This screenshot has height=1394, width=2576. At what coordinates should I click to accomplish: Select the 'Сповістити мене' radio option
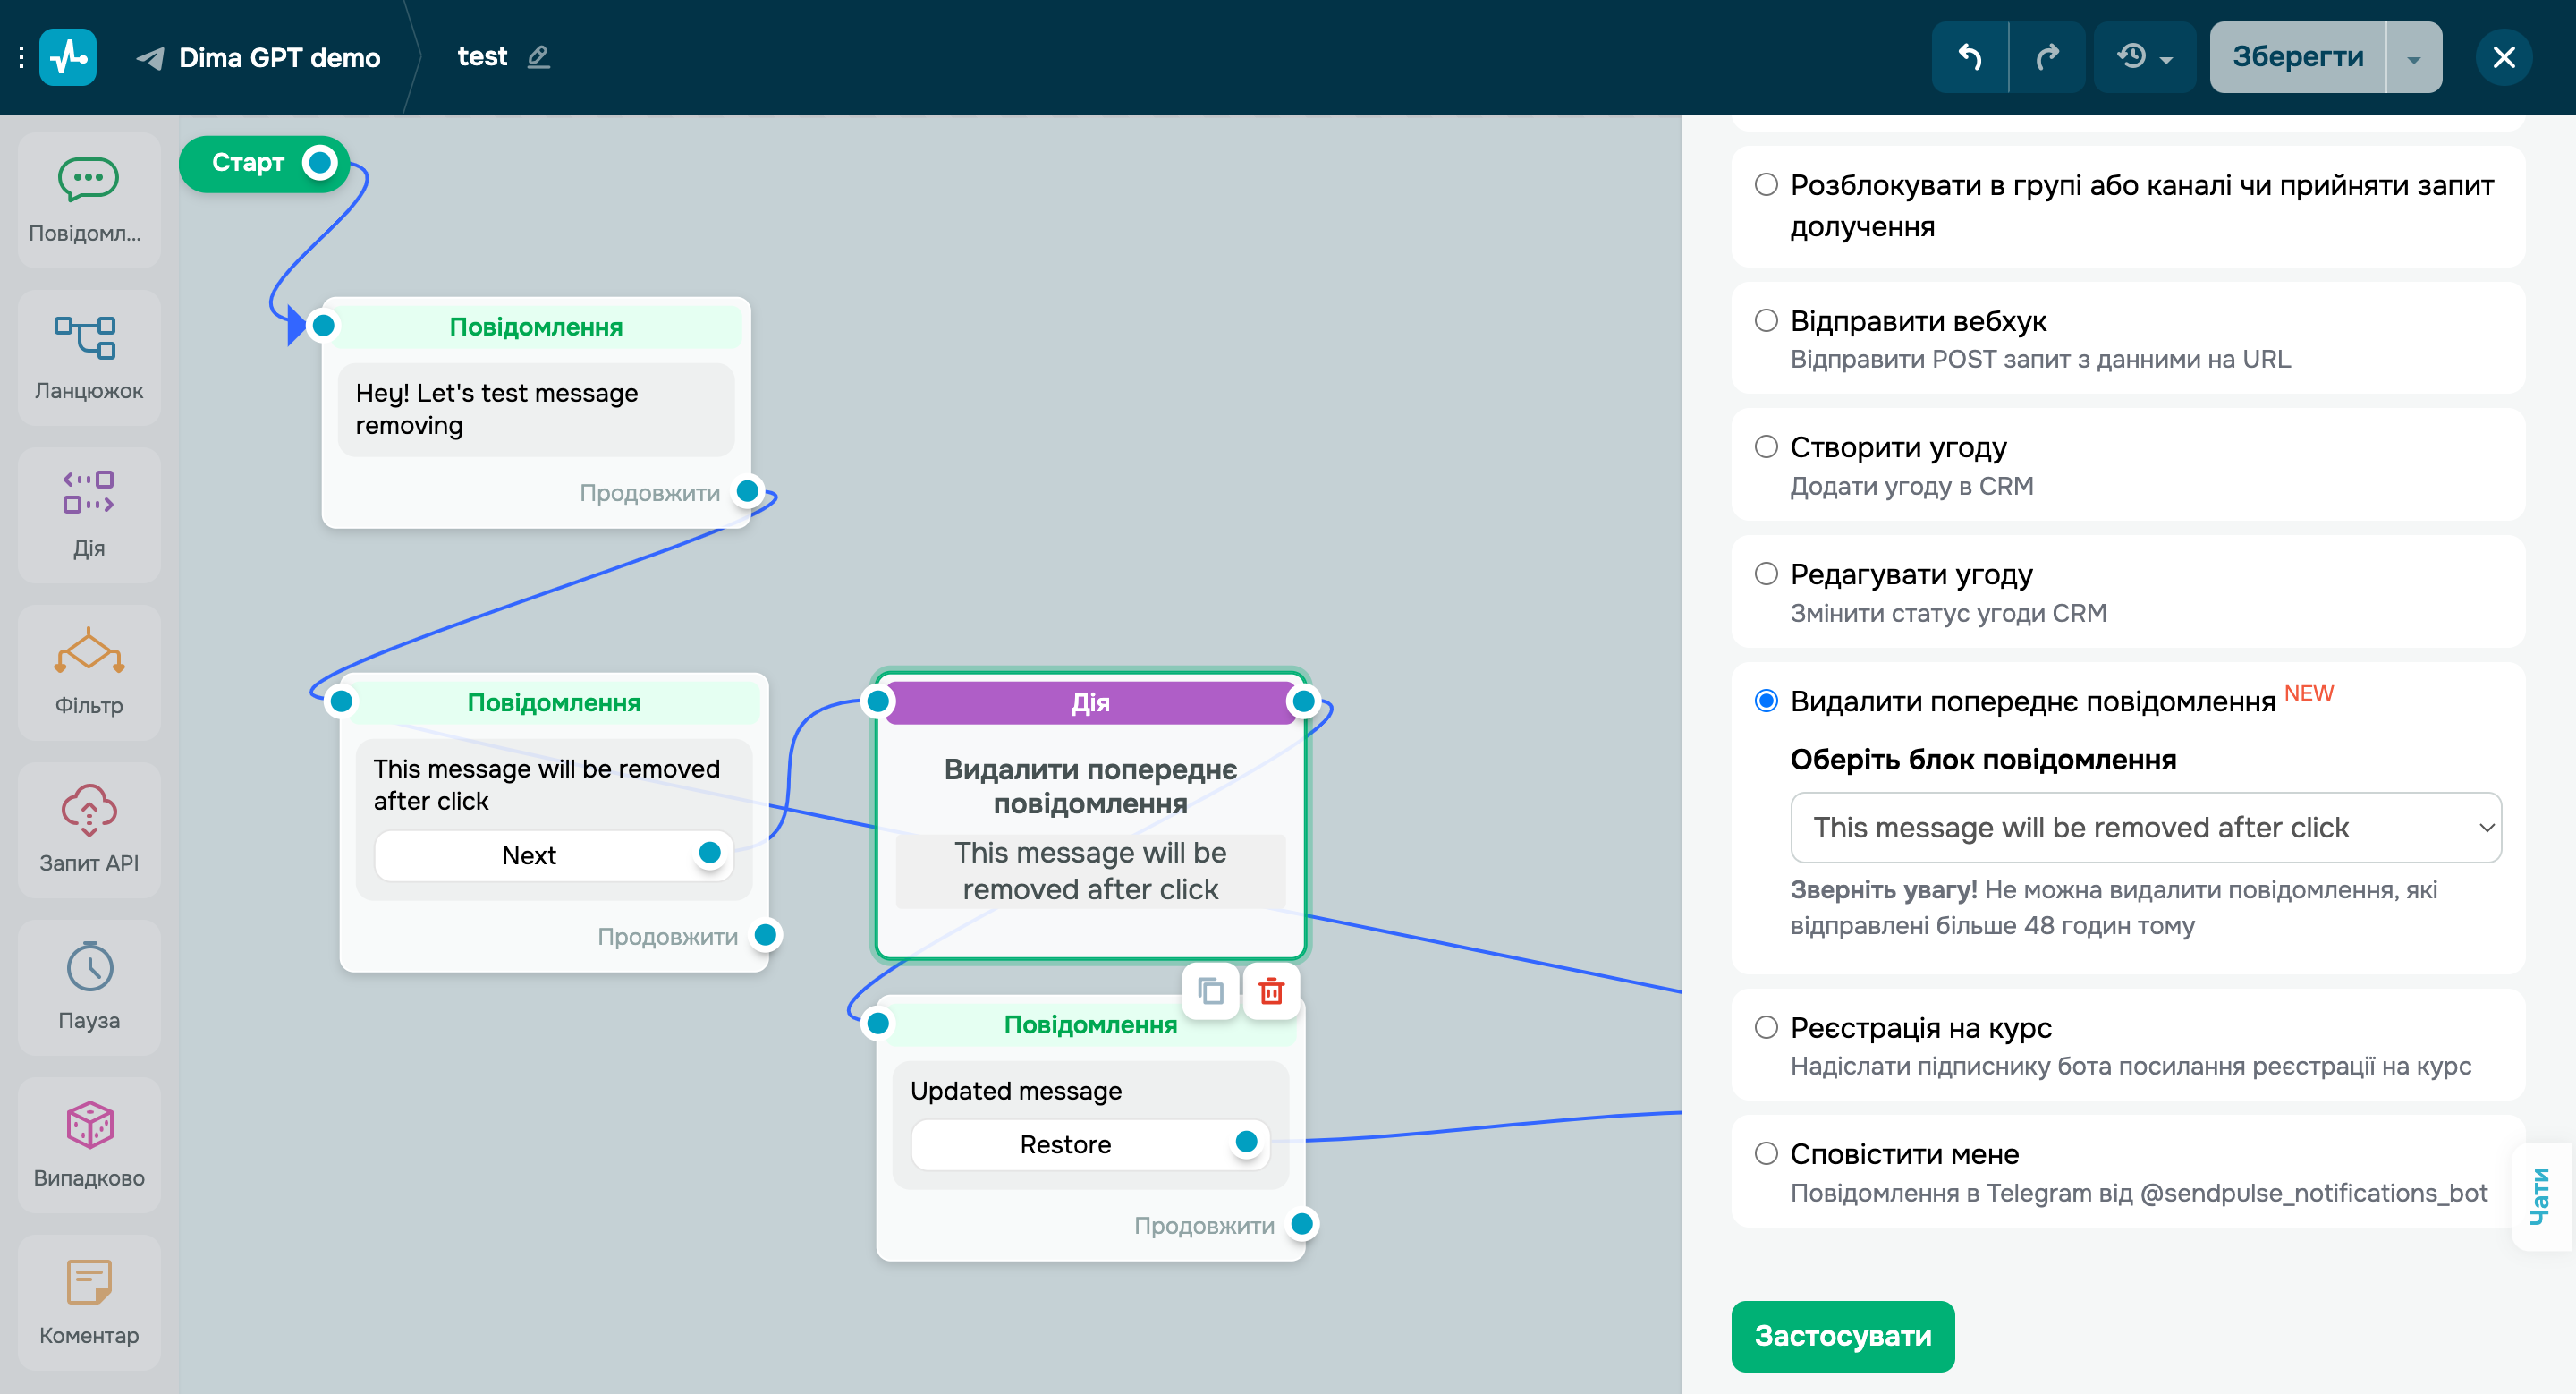click(x=1766, y=1153)
